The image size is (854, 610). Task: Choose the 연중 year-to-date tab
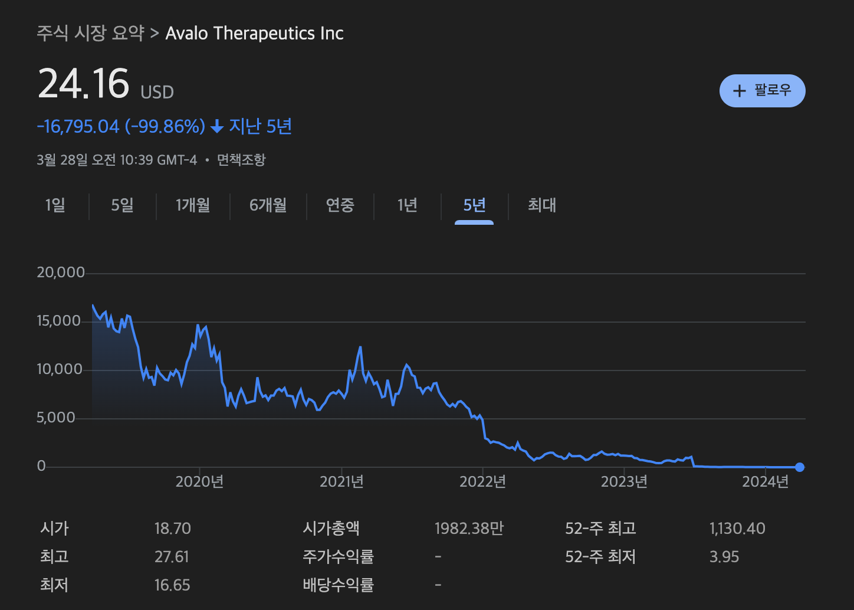[340, 205]
